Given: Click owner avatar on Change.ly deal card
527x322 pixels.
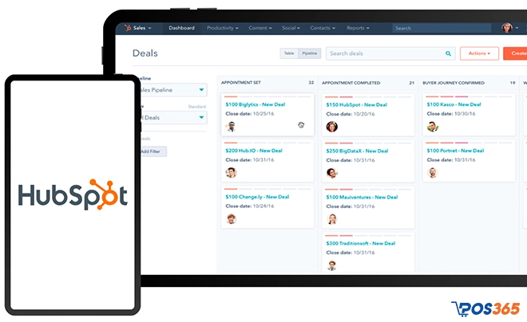Looking at the screenshot, I should tap(231, 219).
